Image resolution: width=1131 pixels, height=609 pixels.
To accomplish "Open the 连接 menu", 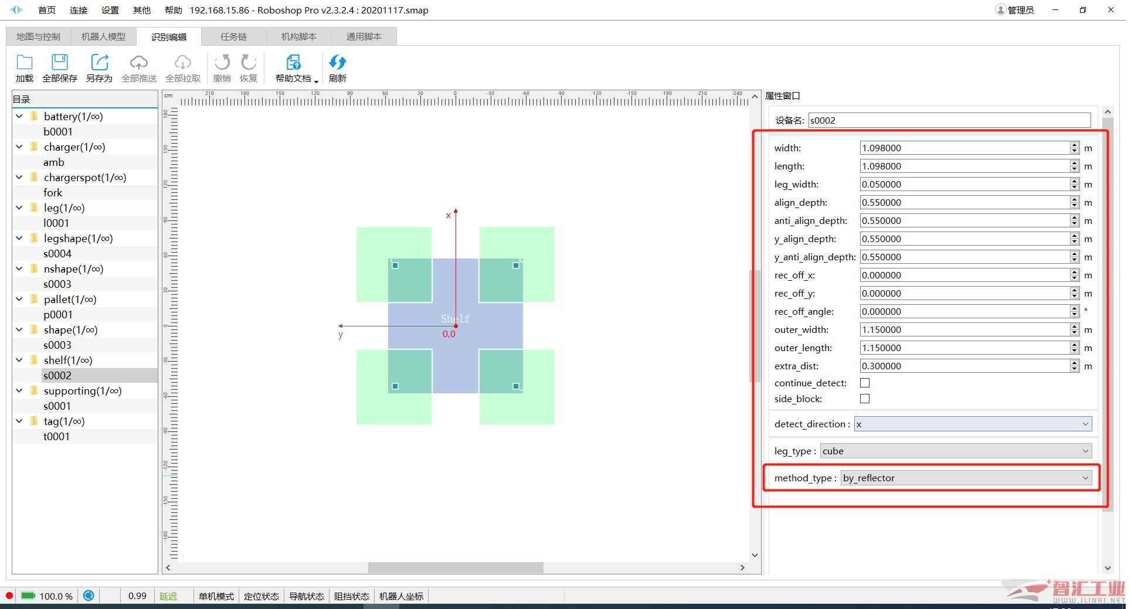I will pos(79,10).
